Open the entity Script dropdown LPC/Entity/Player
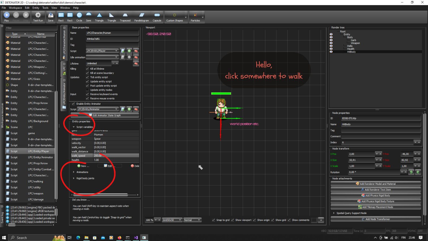Viewport: 428px width, 241px height. 102,51
